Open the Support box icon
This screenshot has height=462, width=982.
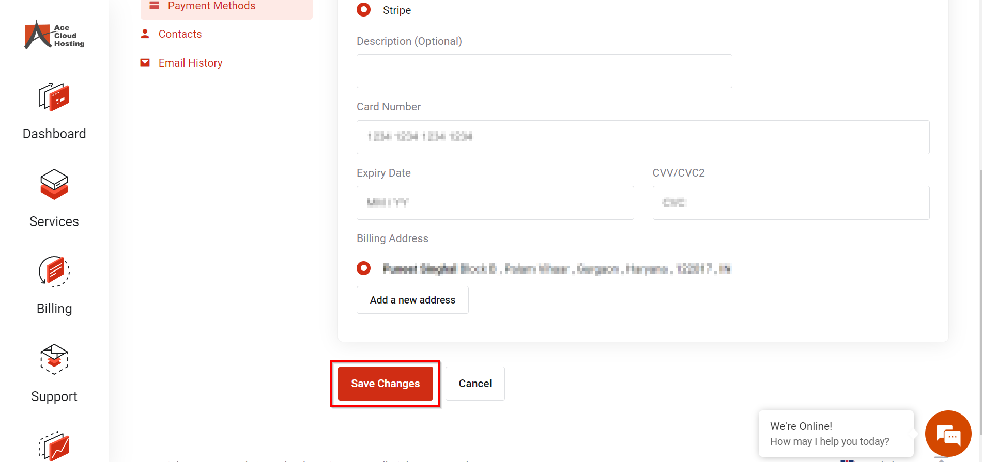point(54,359)
